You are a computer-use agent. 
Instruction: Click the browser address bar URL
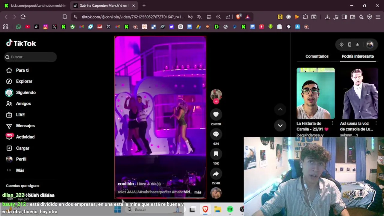click(133, 17)
